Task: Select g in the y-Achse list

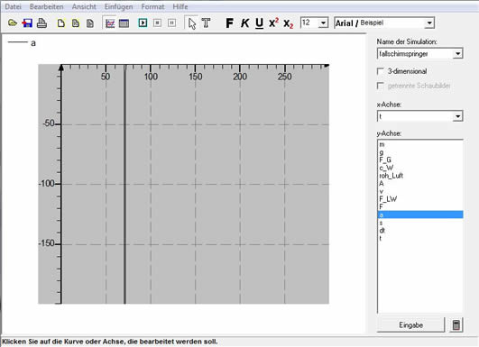Action: (420, 152)
